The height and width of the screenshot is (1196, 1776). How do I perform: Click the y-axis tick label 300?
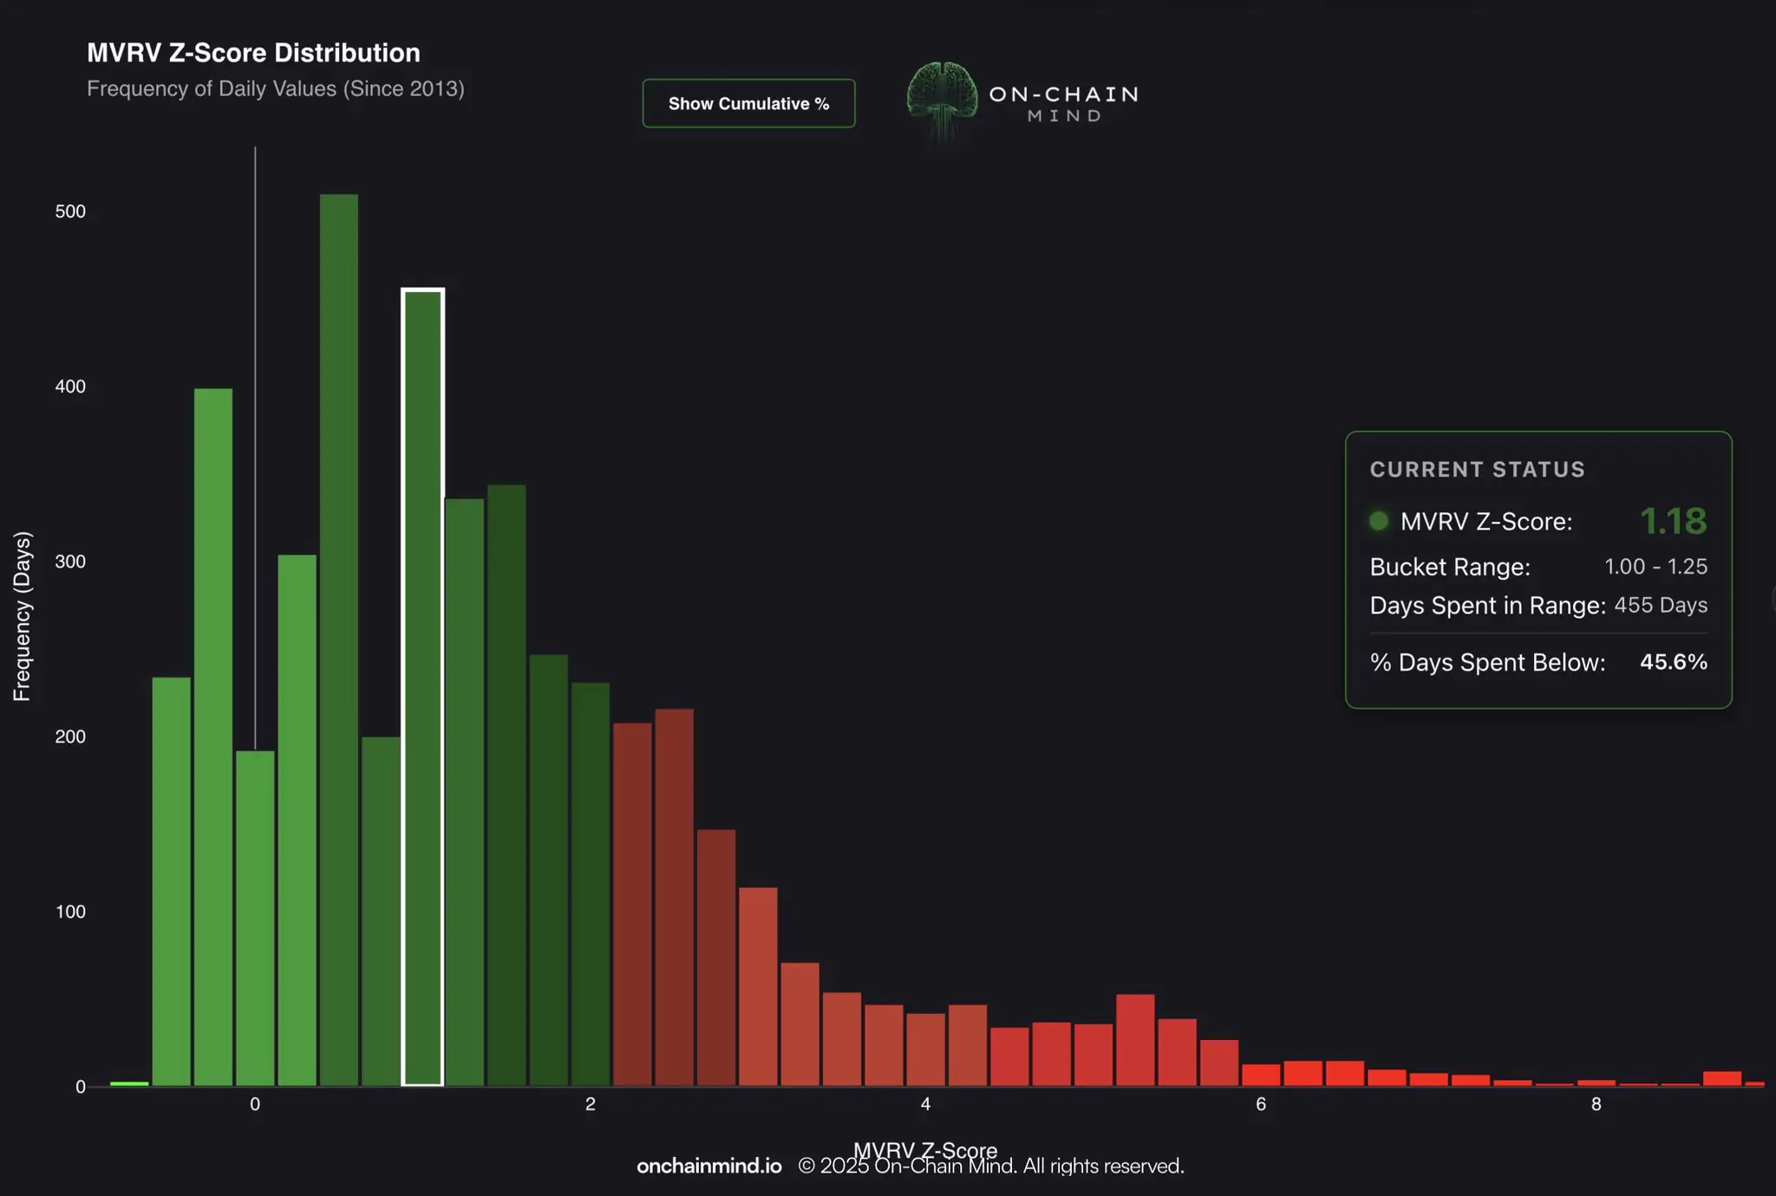70,562
